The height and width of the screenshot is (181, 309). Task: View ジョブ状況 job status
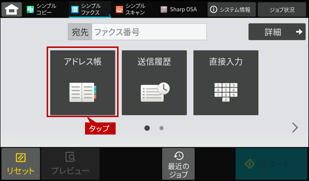[x=282, y=9]
